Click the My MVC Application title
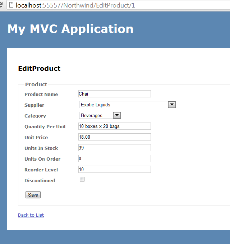The image size is (230, 244). click(x=70, y=29)
